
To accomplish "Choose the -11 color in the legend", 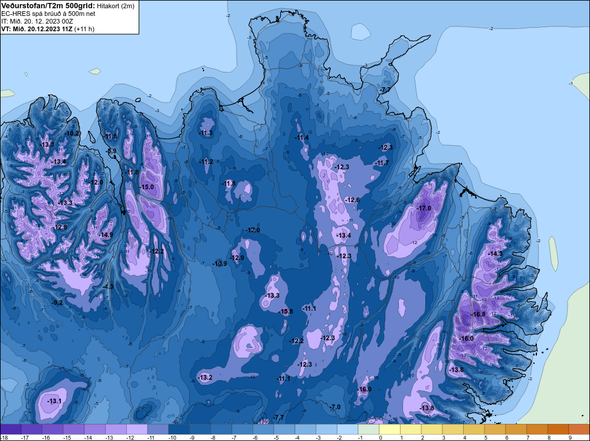I will [158, 429].
